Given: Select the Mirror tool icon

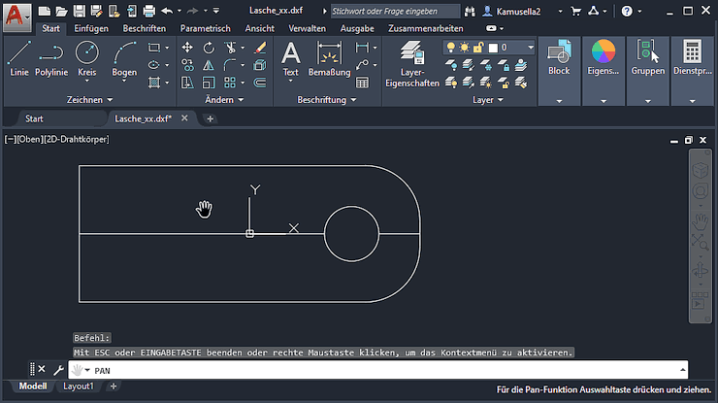Looking at the screenshot, I should (209, 65).
